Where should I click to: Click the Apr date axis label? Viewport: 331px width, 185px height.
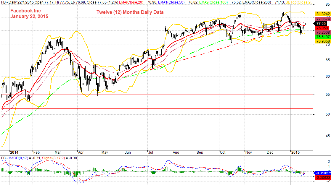tap(81, 152)
